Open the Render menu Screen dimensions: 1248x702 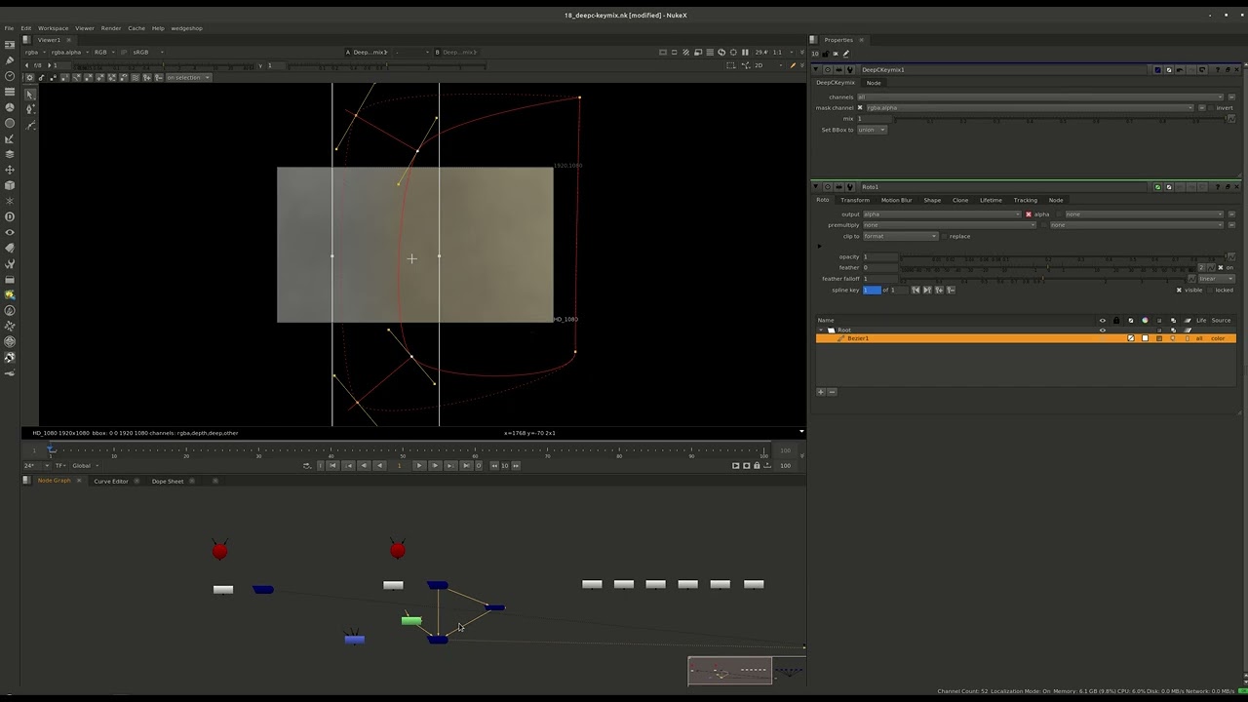point(111,28)
